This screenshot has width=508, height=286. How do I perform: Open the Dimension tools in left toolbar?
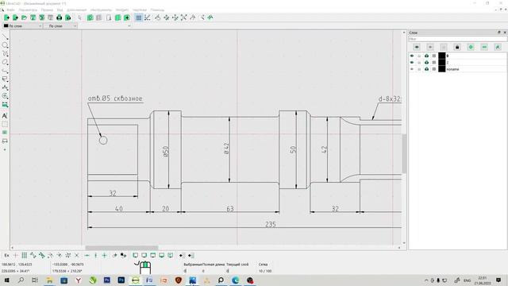click(5, 87)
